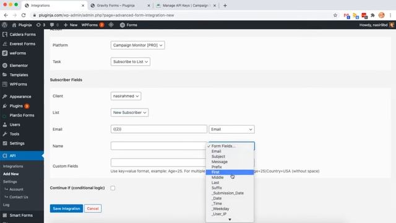Click the Cancel button

93,209
